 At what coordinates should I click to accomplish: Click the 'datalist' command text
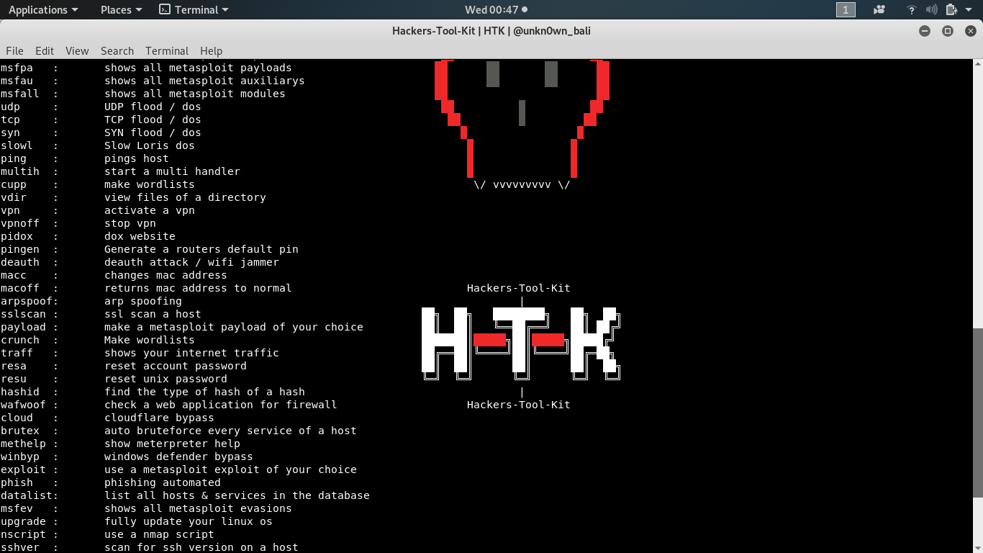pos(27,495)
